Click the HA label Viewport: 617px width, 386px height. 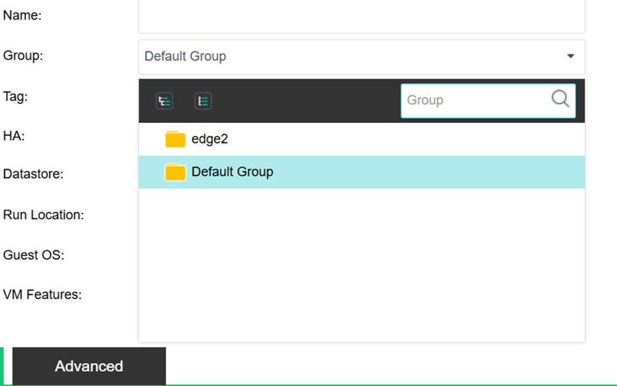[14, 136]
